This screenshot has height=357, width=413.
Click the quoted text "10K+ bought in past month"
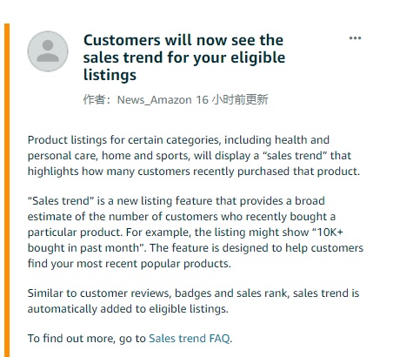click(x=185, y=240)
